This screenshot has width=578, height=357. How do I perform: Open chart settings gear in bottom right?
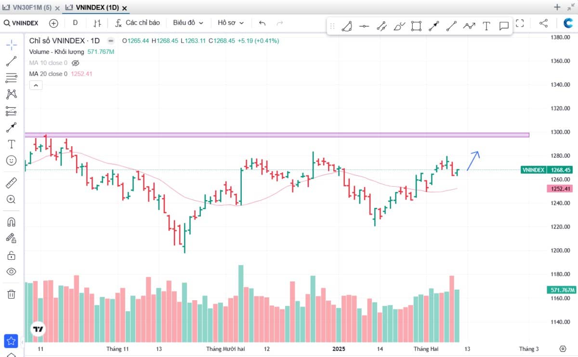coord(563,349)
